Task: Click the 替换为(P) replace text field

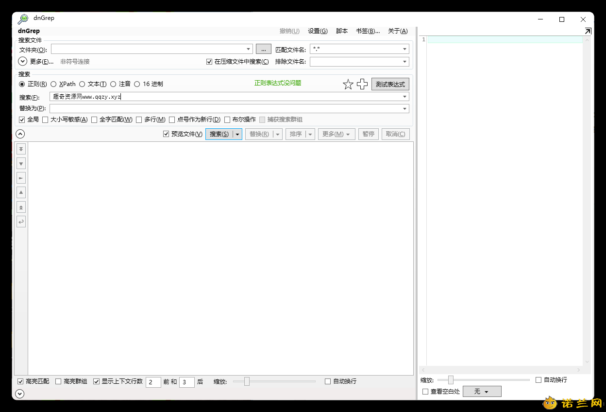Action: click(x=229, y=109)
